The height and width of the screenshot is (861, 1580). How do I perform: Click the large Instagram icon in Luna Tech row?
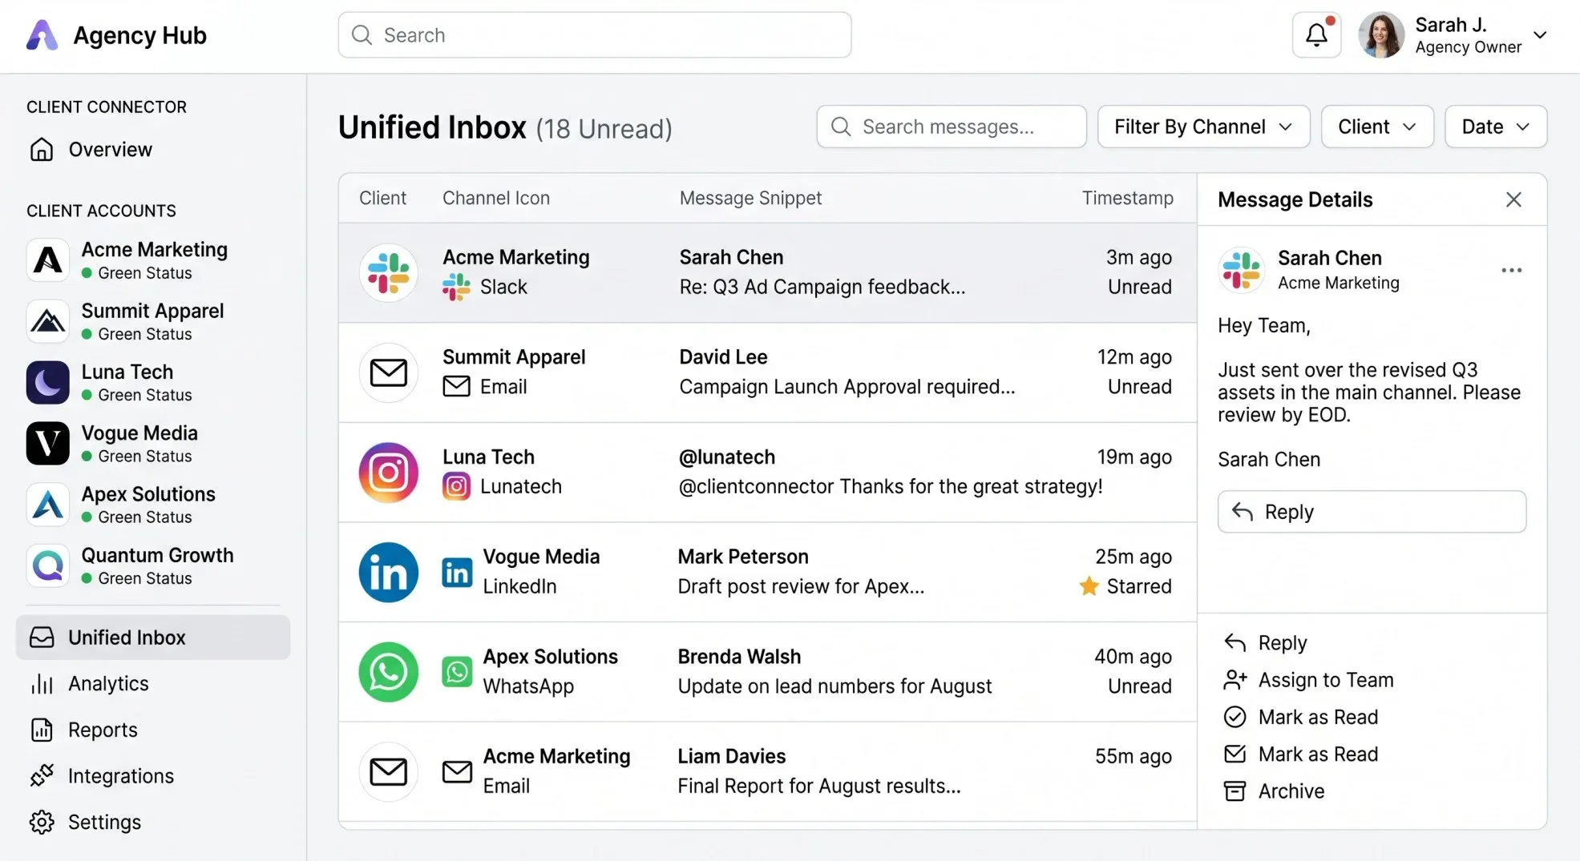tap(389, 473)
